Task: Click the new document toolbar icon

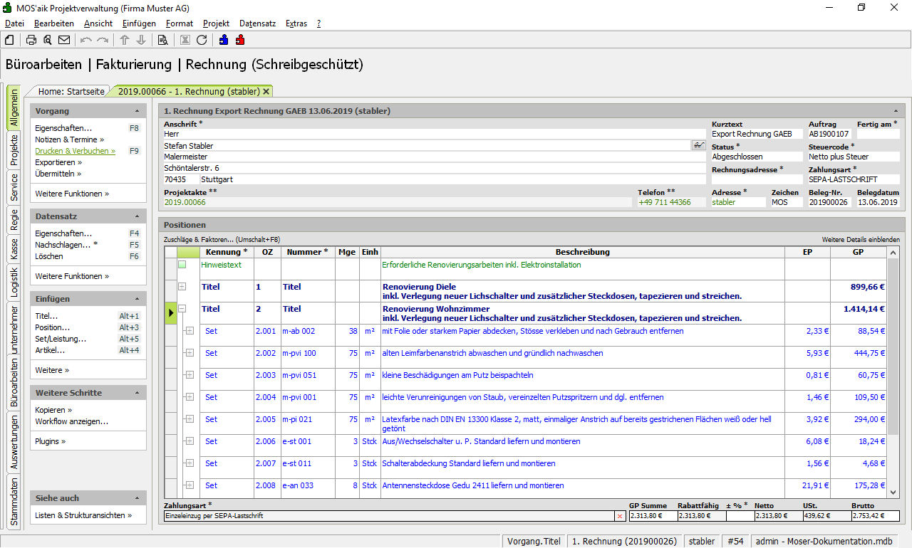Action: click(x=9, y=40)
